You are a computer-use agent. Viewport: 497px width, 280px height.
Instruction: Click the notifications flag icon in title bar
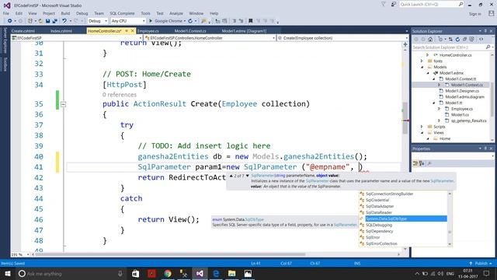coord(383,4)
